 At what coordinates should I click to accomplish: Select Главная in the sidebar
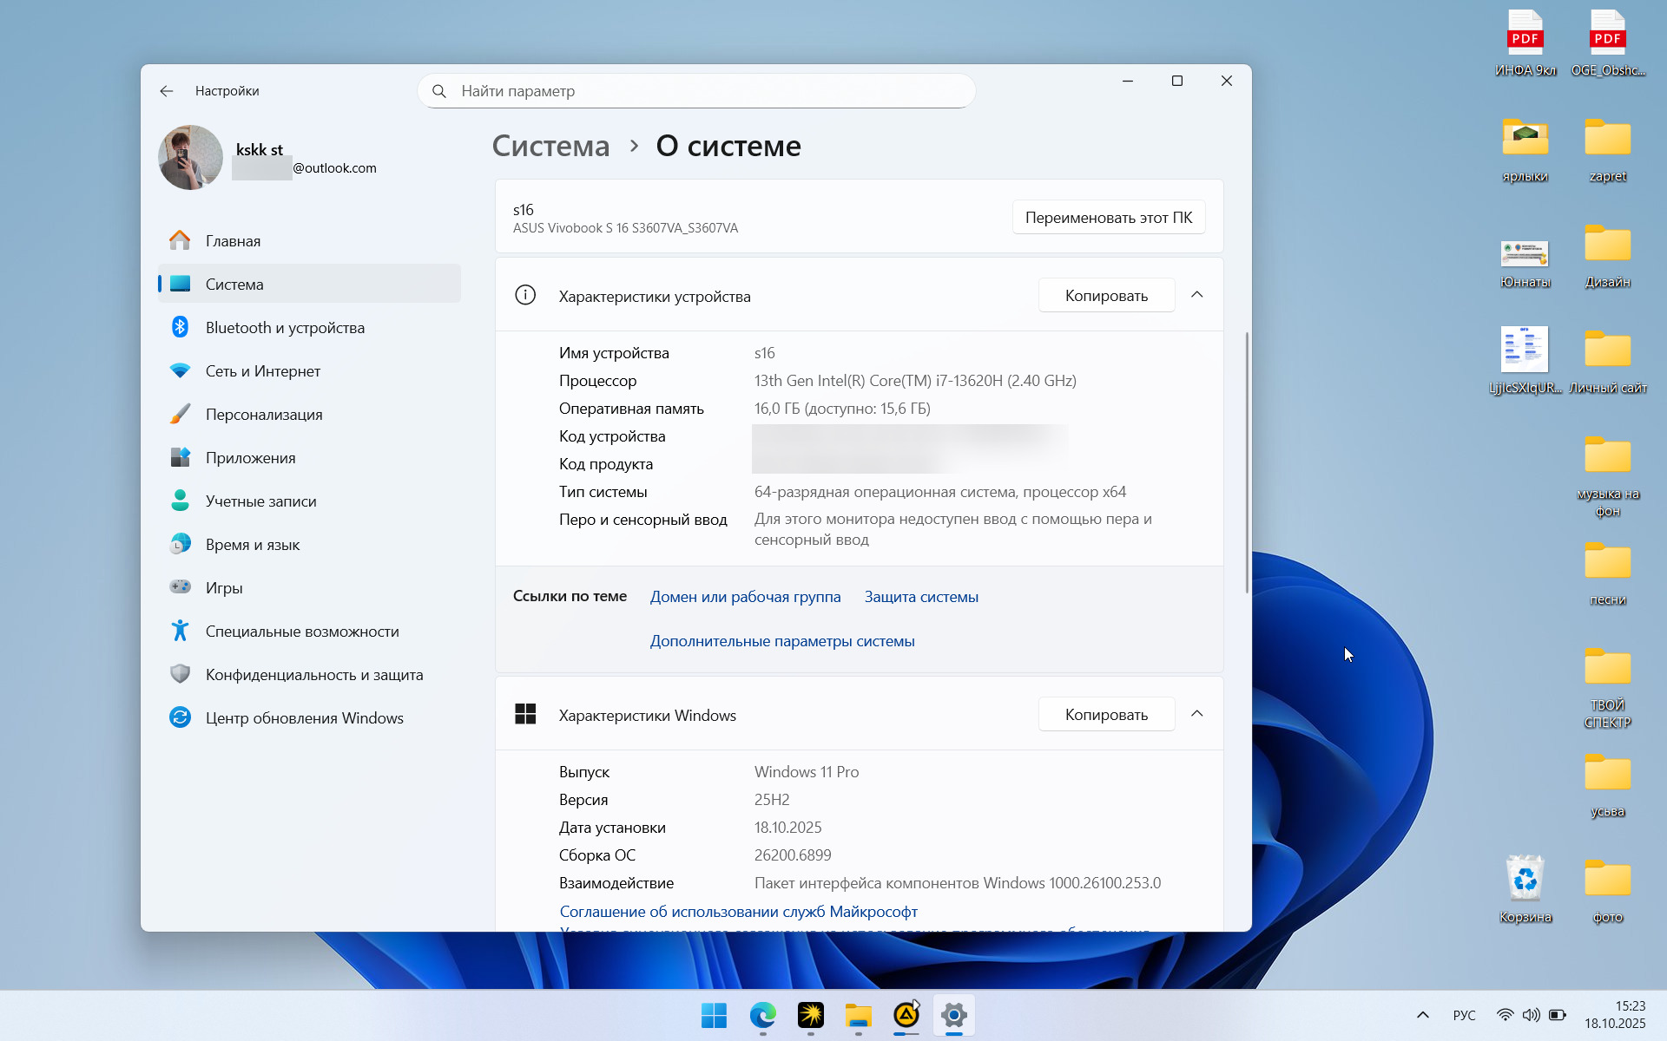point(232,241)
